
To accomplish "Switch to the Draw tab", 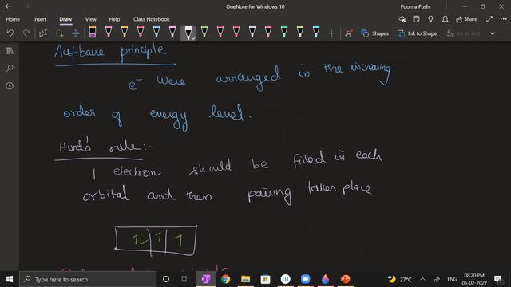I will [65, 19].
